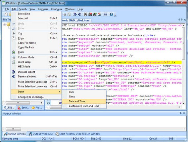Click the Column Mode icon in Edit menu
The height and width of the screenshot is (142, 188).
click(x=14, y=57)
